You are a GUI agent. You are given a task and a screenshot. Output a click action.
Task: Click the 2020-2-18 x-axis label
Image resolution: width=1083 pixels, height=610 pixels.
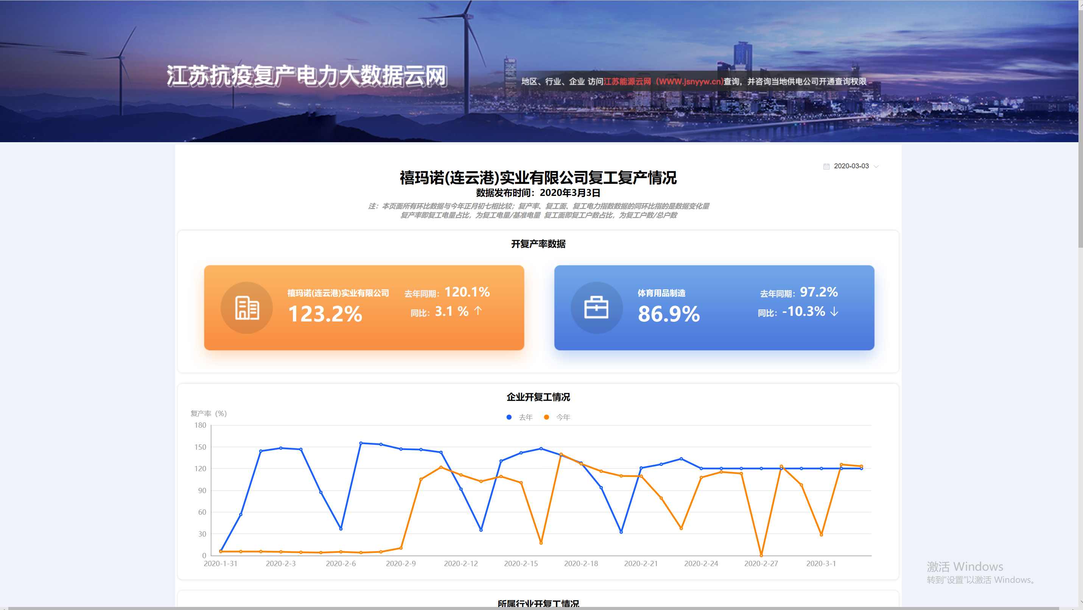580,563
